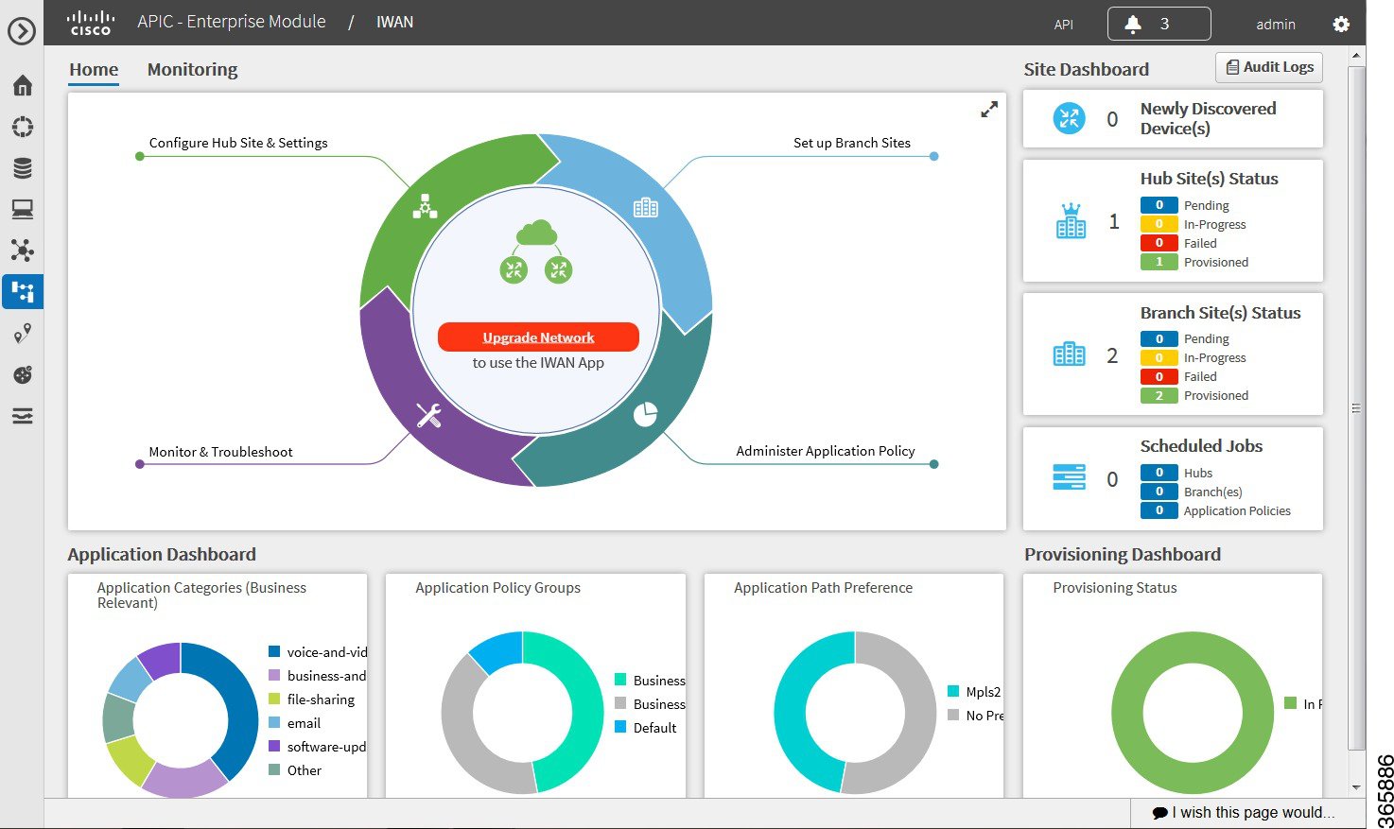Viewport: 1394px width, 829px height.
Task: Click the Application Path Preference donut chart
Action: tap(855, 713)
